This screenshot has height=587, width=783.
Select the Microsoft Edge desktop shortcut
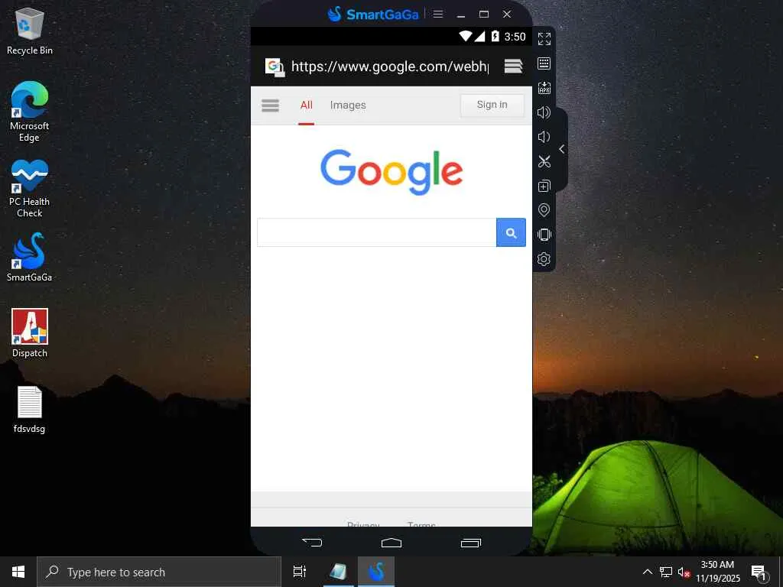[30, 112]
